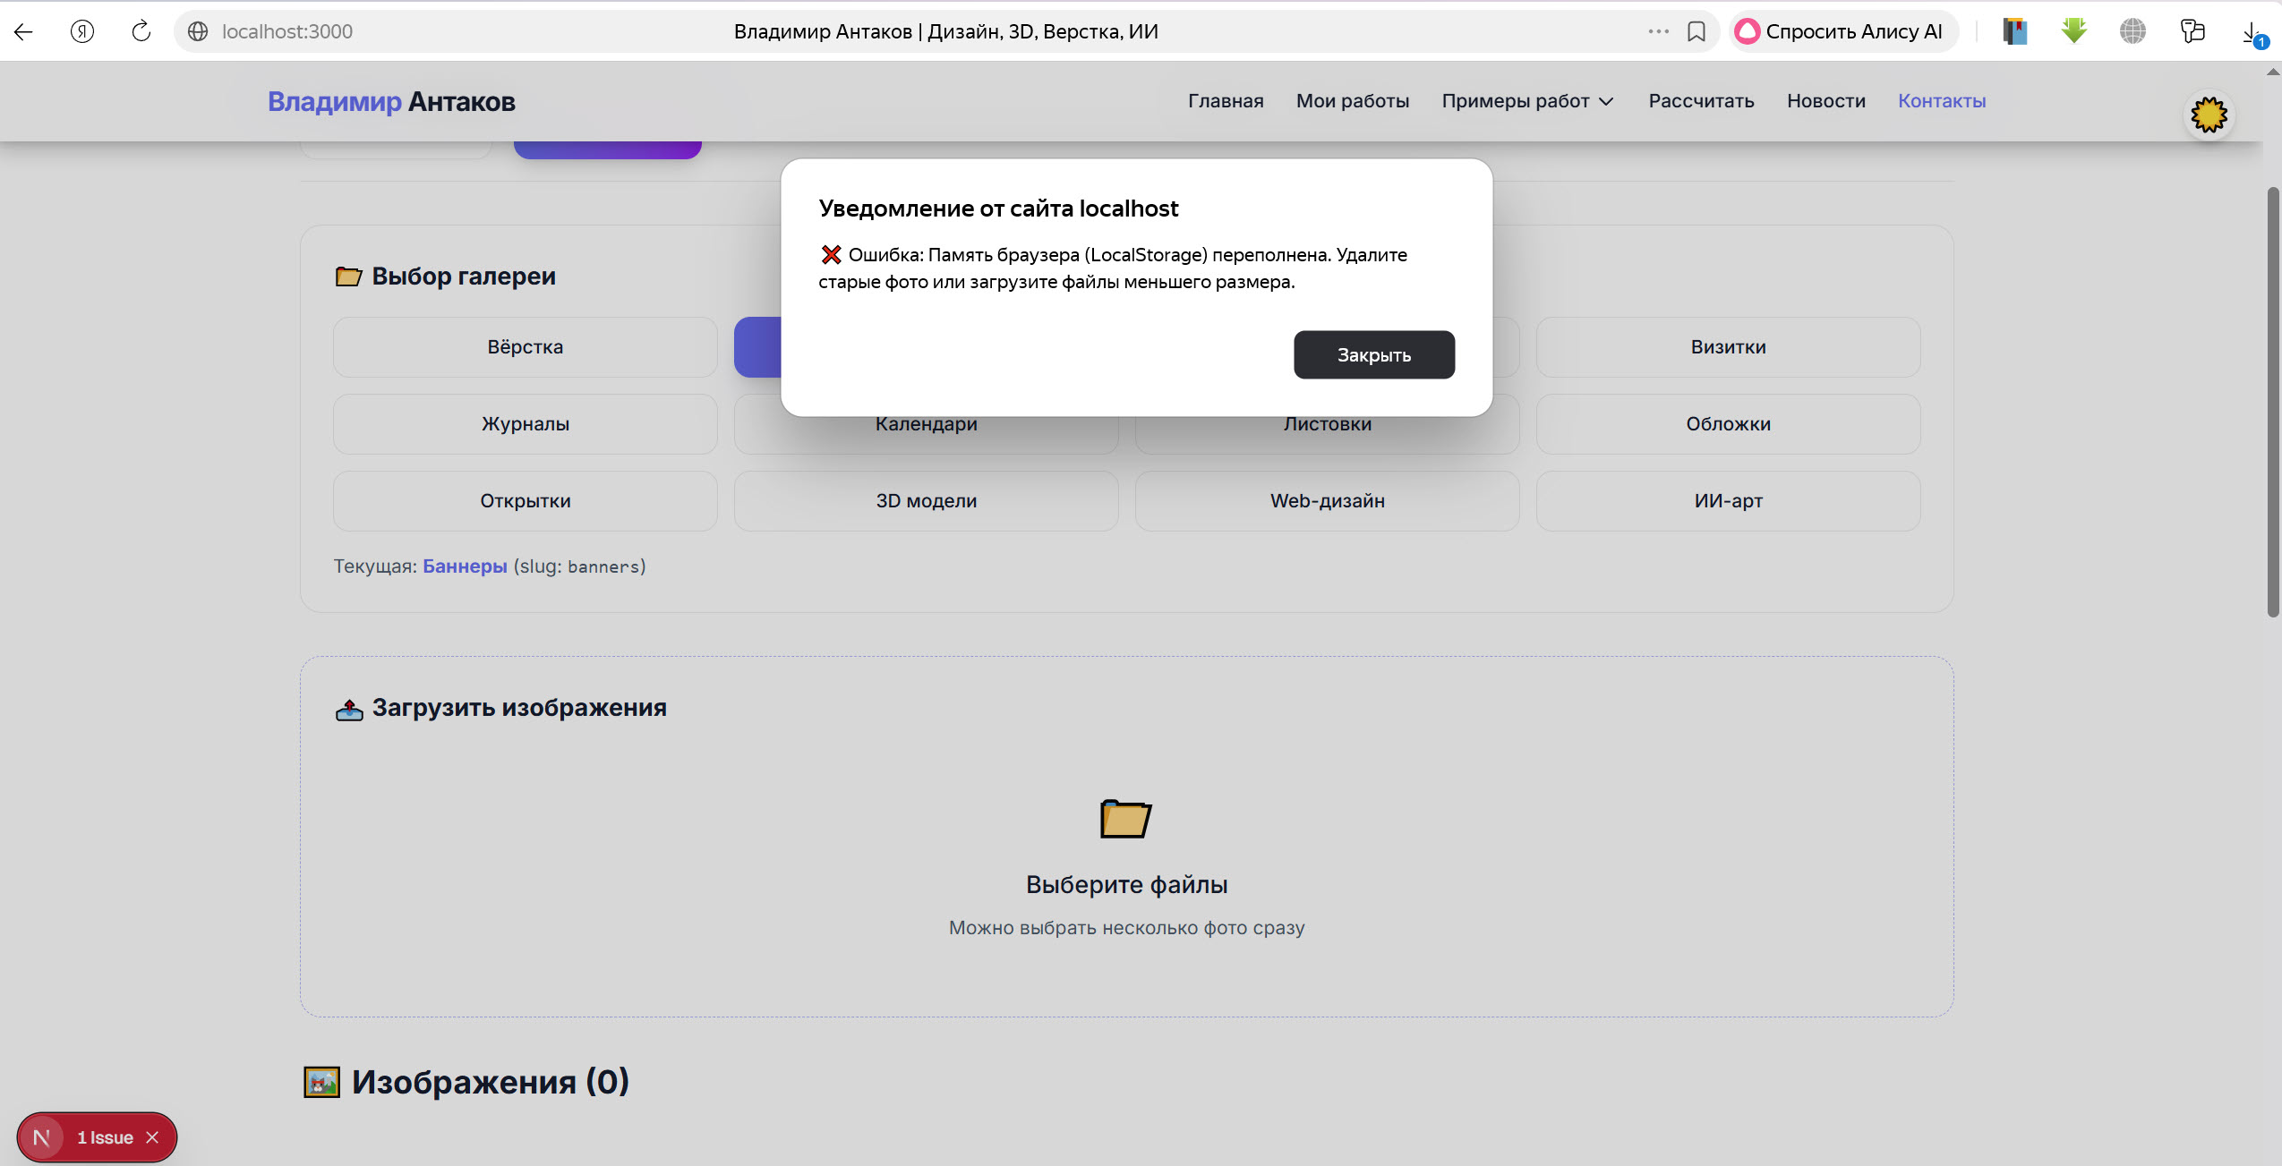
Task: Click the Уведомление от сайта localhost title
Action: [x=998, y=209]
